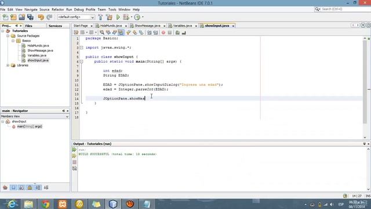Open the XAMPP taskbar icon

tap(63, 204)
